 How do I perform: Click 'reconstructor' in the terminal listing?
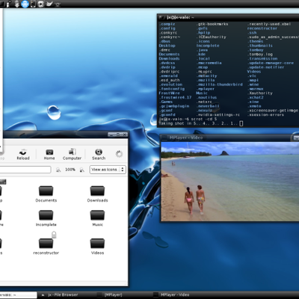tap(262, 28)
